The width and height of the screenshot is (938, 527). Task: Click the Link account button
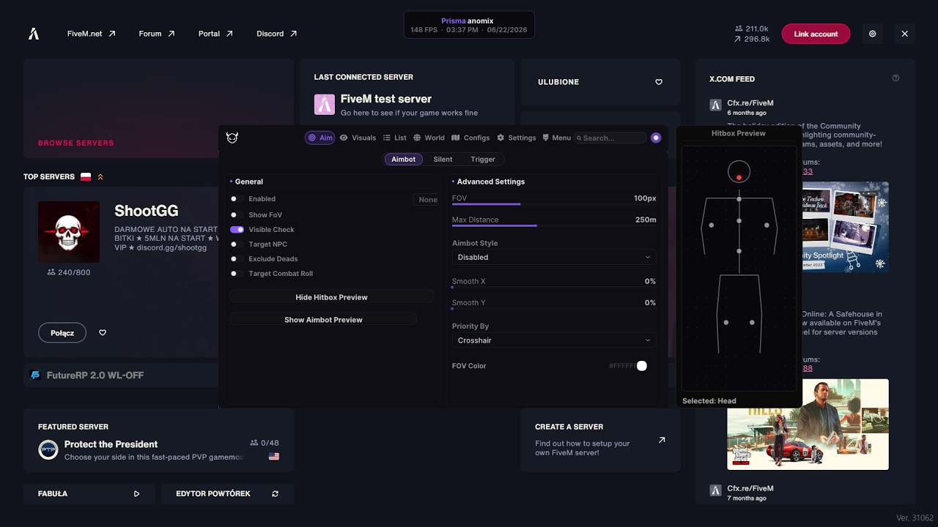(816, 34)
